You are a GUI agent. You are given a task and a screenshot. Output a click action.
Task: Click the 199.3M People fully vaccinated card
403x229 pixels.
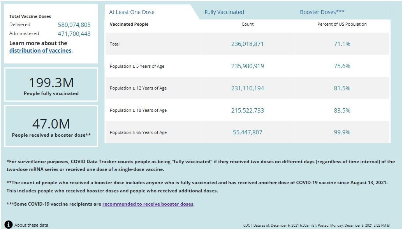(x=51, y=85)
